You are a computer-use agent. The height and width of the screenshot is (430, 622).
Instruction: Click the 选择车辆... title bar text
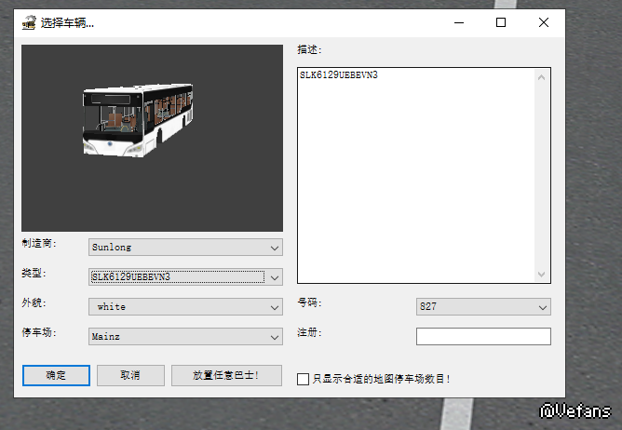click(x=67, y=22)
